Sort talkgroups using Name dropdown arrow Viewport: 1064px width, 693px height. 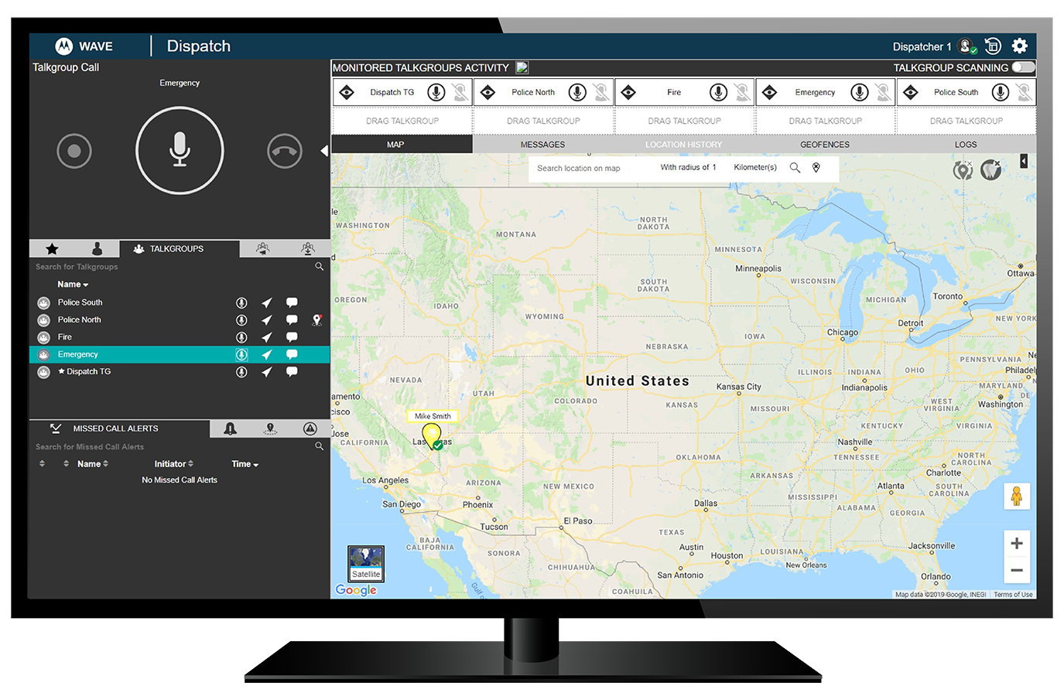tap(85, 285)
